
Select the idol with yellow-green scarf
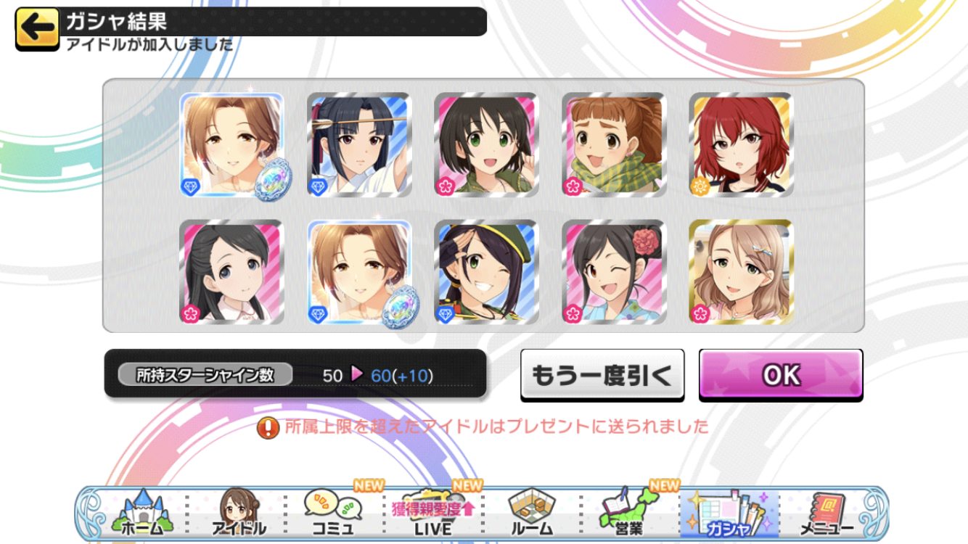point(614,145)
